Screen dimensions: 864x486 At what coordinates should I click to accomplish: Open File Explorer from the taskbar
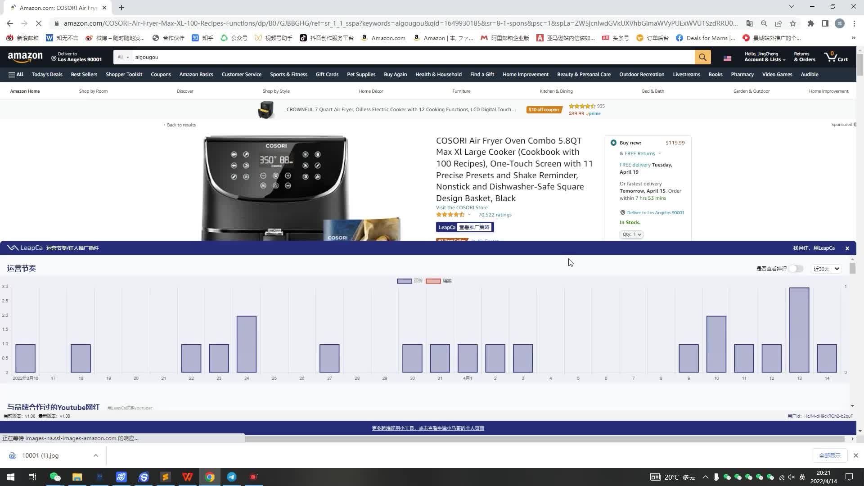(x=77, y=477)
